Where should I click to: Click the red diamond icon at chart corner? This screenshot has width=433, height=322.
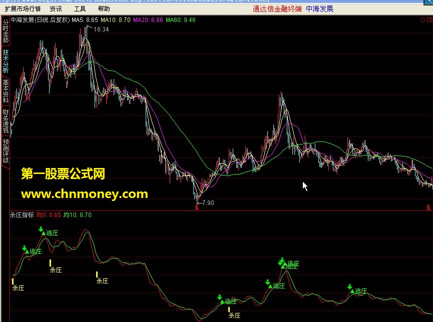(x=422, y=19)
